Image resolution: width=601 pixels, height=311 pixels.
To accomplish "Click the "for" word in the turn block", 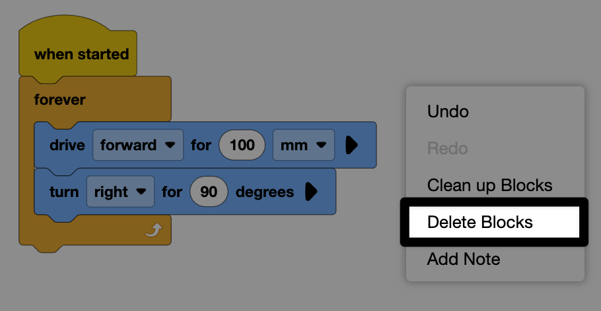I will (172, 192).
